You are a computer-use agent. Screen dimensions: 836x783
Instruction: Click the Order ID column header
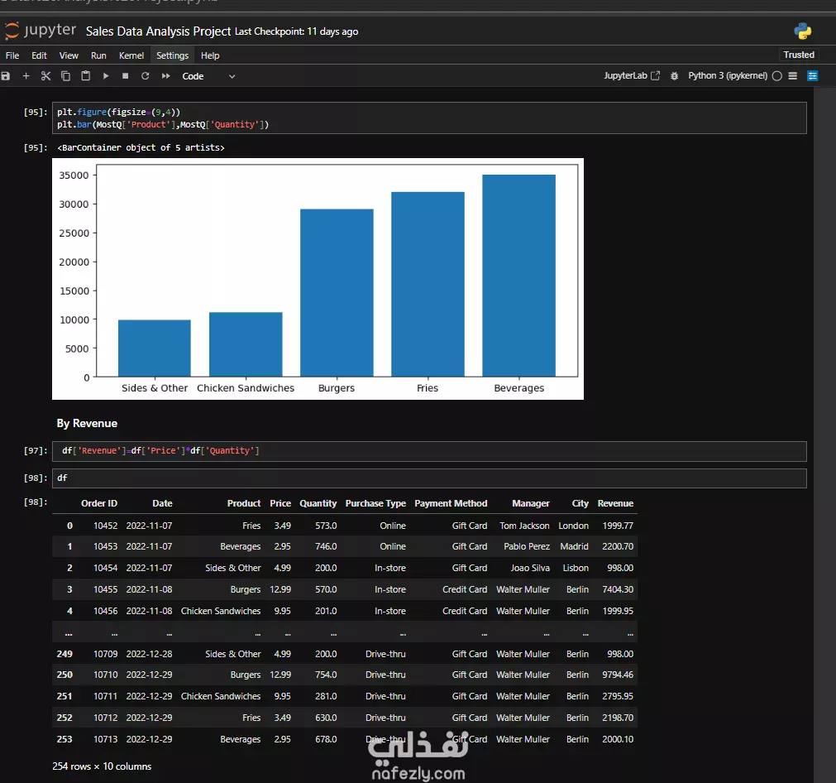(x=99, y=503)
